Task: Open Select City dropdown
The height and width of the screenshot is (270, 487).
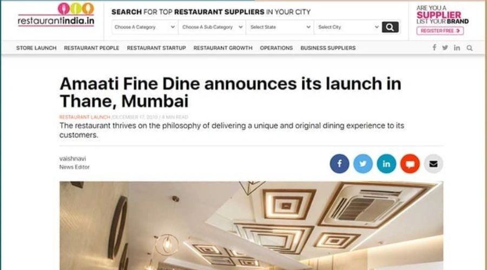Action: (x=348, y=28)
